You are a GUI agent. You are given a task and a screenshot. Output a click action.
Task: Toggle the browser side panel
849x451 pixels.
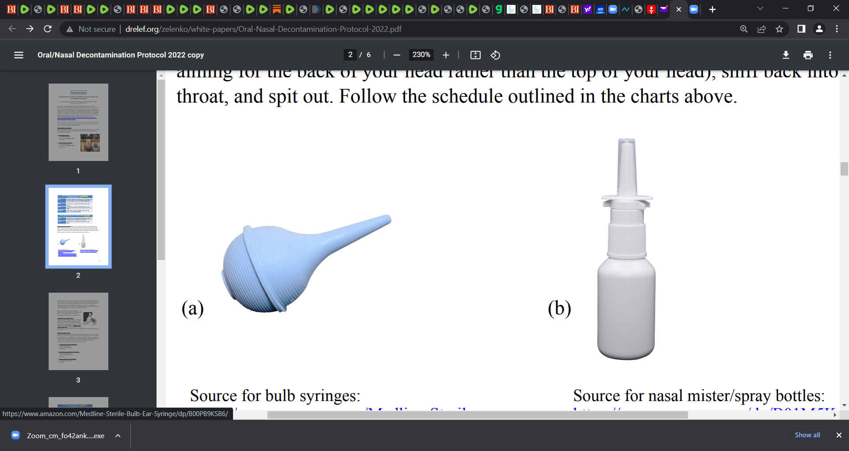coord(801,29)
